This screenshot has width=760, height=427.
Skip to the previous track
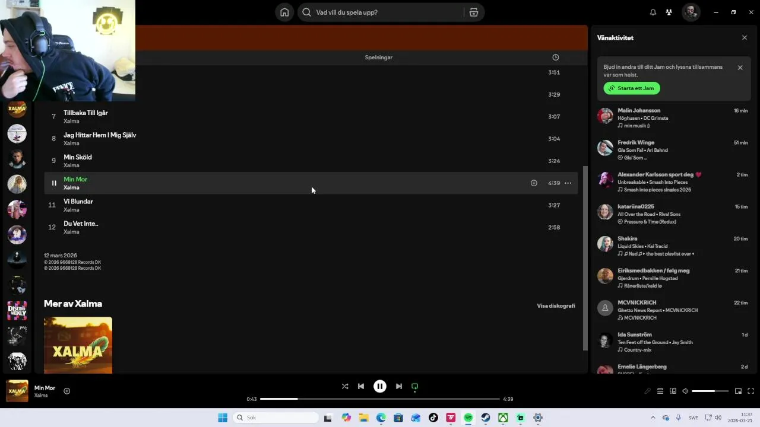tap(361, 386)
